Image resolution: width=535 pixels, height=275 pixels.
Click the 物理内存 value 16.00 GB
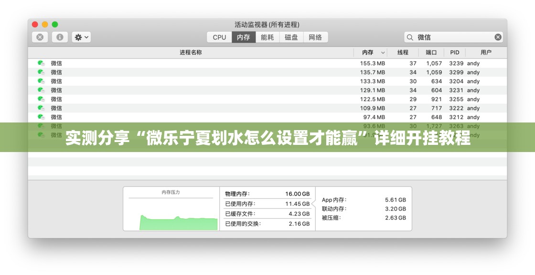298,194
